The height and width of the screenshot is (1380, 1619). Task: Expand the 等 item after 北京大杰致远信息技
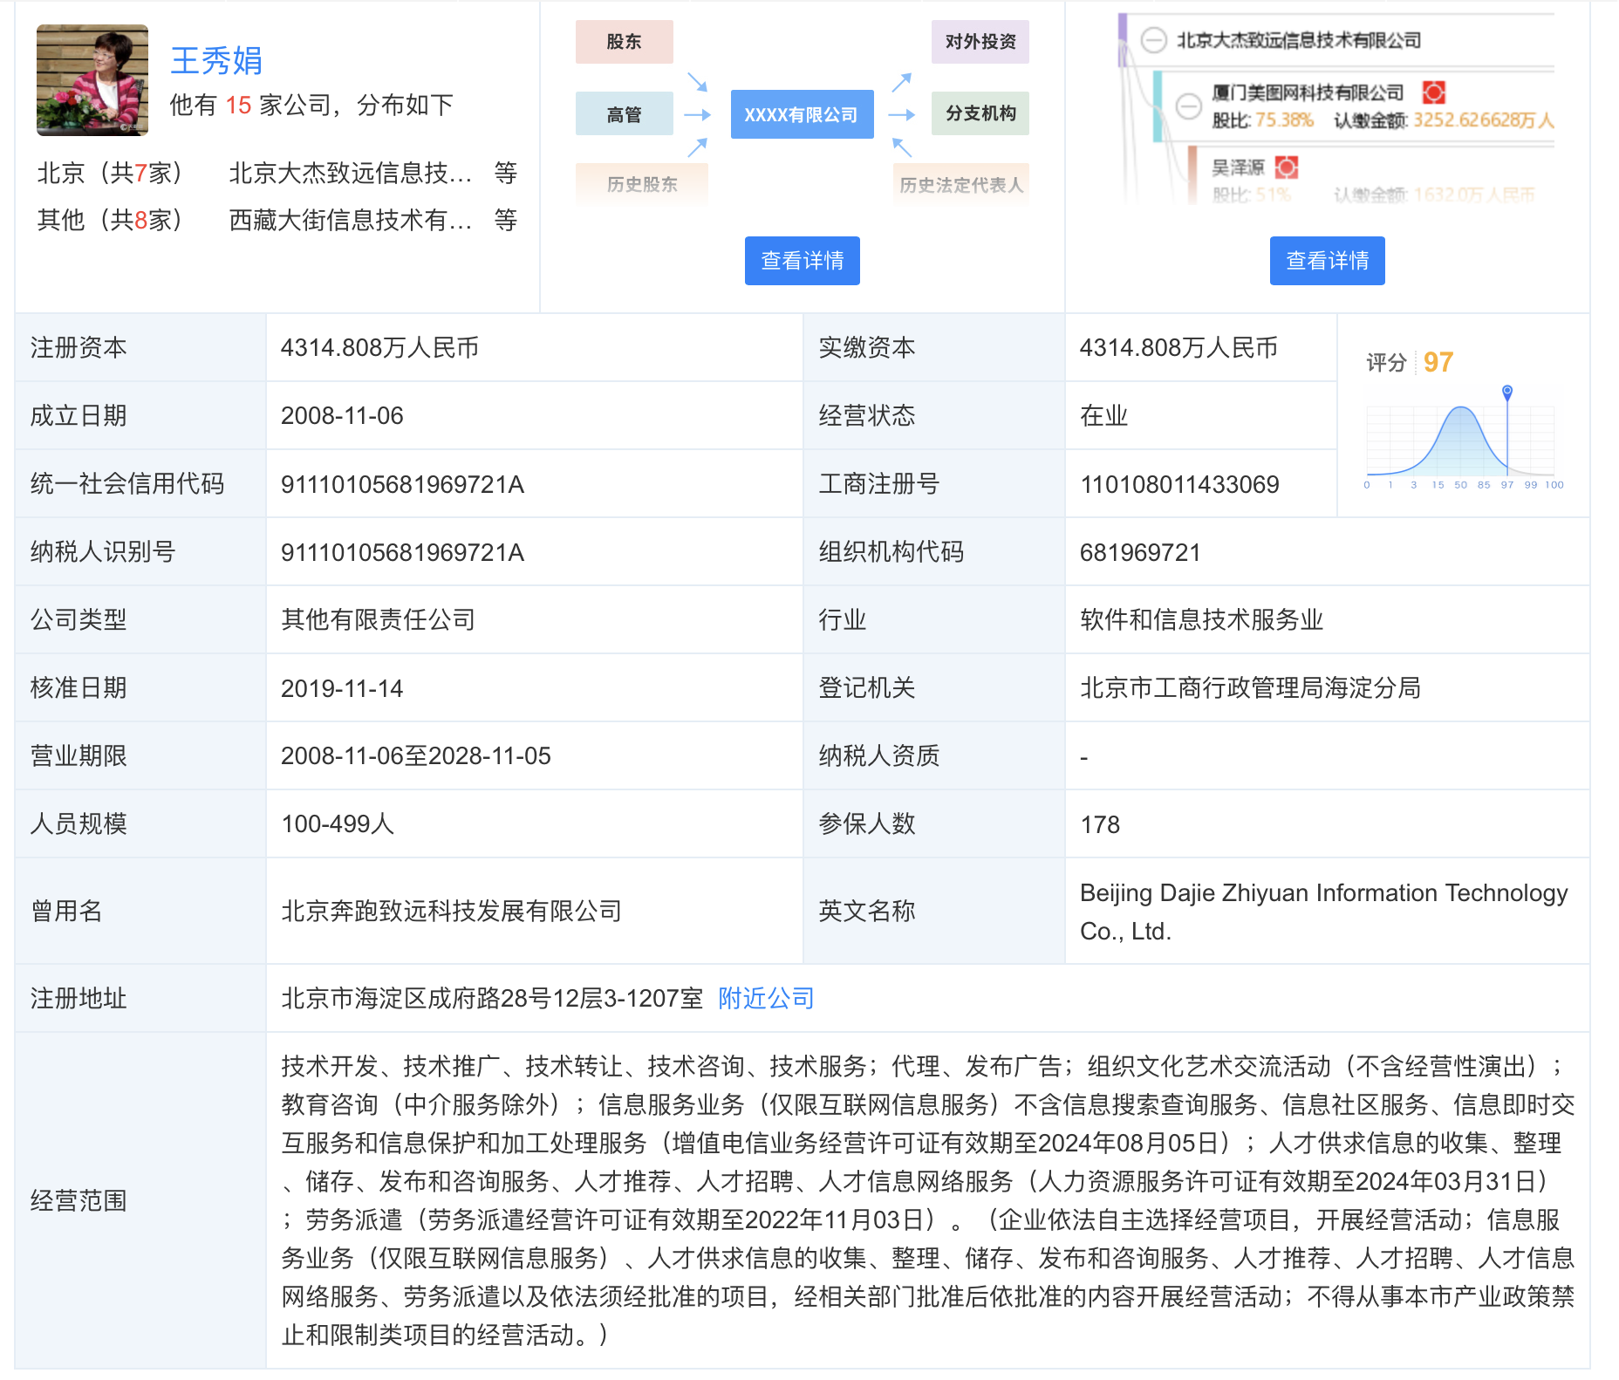click(506, 174)
